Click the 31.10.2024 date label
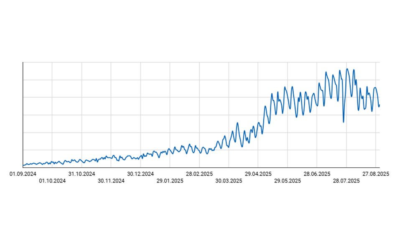395x251 pixels. 82,174
